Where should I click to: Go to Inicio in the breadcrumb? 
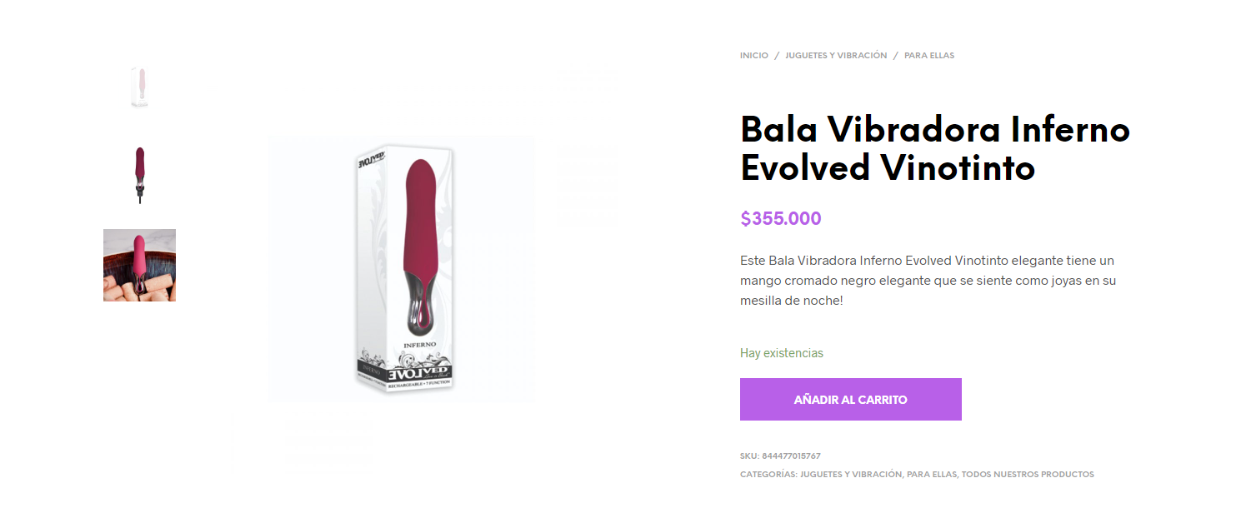tap(753, 56)
